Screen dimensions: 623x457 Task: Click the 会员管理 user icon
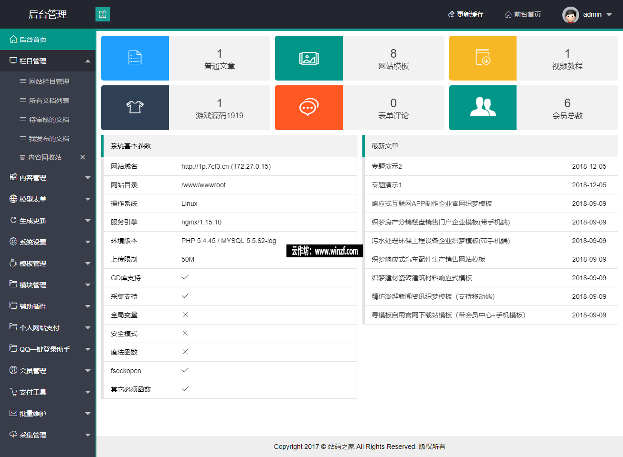[x=13, y=370]
